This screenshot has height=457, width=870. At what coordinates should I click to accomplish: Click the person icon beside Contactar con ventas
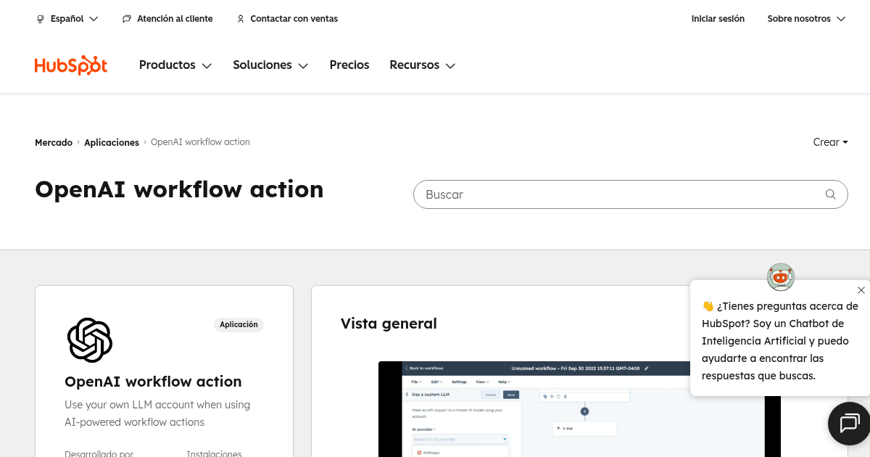(241, 19)
